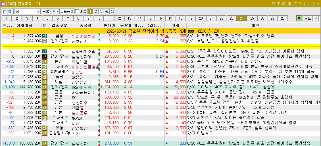Switch to watchlist tab 19

191,18
